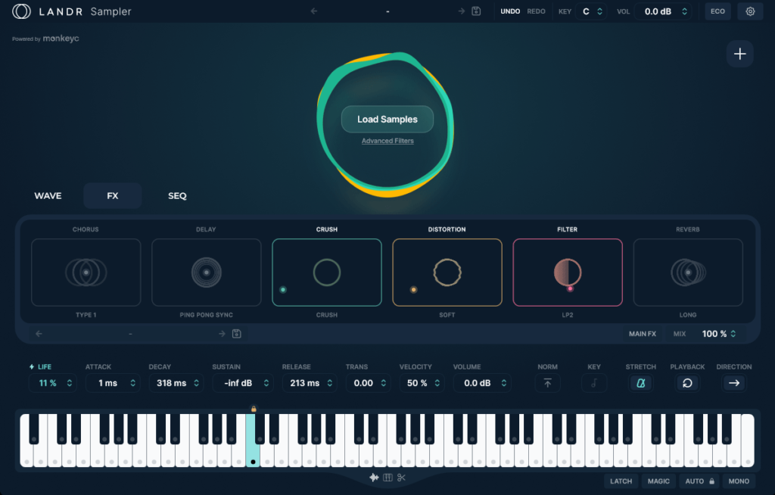Viewport: 775px width, 495px height.
Task: Toggle Crush on via its teal dot
Action: coord(283,290)
